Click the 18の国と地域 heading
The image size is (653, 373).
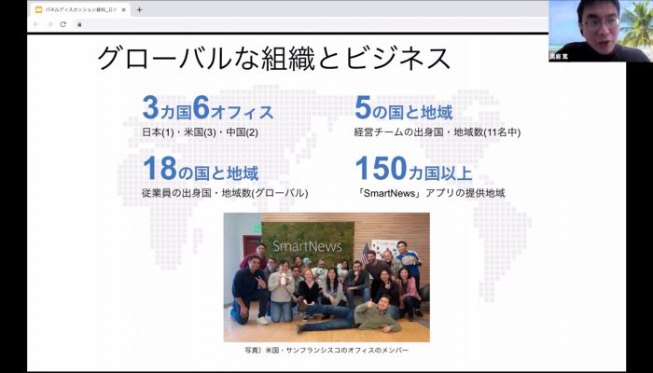[x=201, y=171]
